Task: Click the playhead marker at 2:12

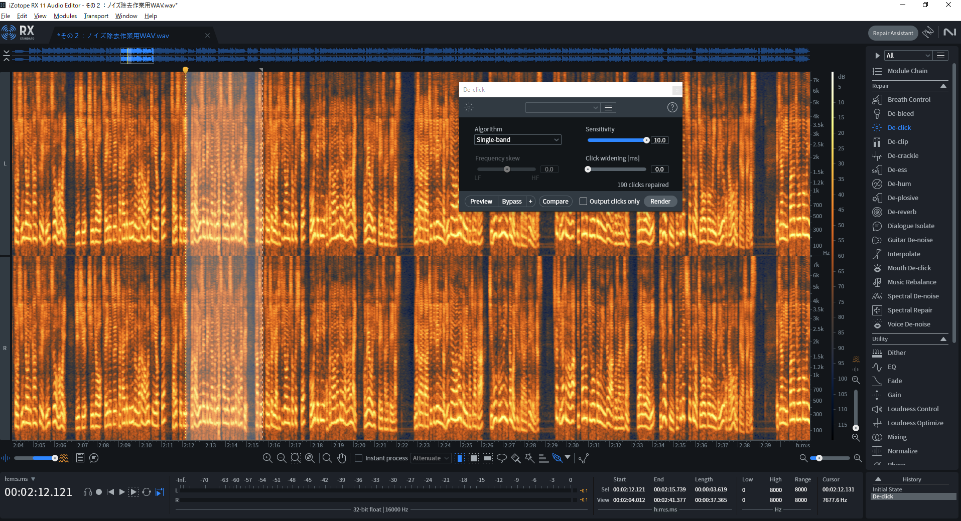Action: pos(185,70)
